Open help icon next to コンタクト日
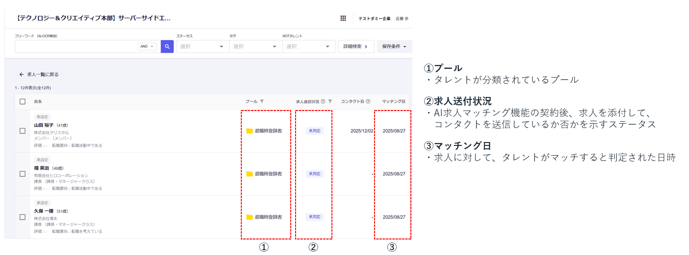The image size is (689, 255). (368, 101)
